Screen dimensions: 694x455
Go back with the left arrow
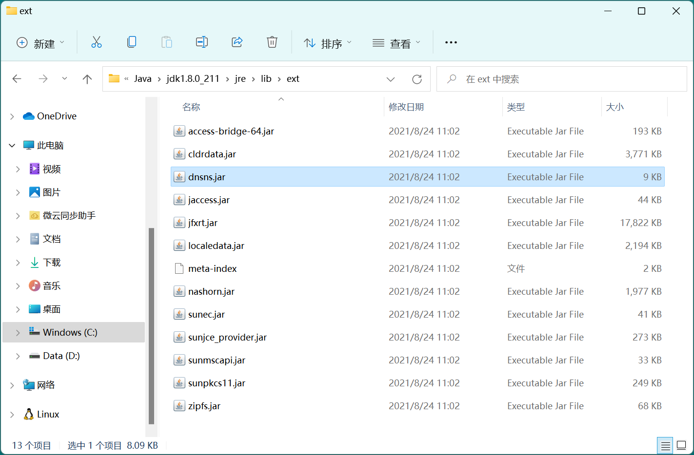[17, 79]
